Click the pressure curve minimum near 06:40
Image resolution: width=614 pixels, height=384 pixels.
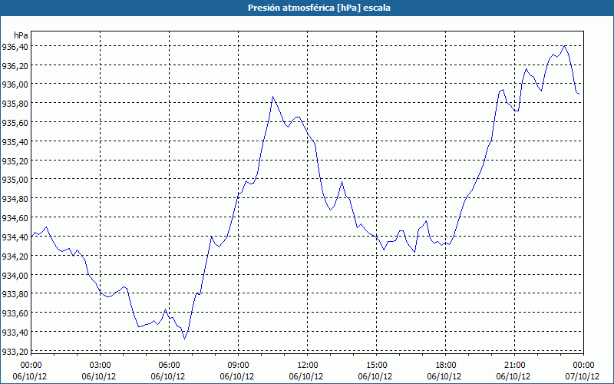[x=185, y=339]
